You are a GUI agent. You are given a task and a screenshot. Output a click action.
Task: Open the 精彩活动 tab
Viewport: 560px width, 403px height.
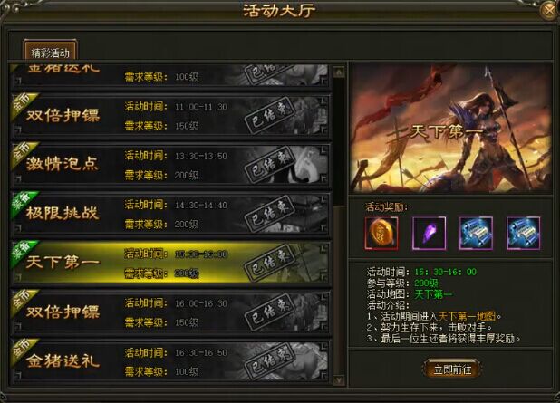pos(50,53)
